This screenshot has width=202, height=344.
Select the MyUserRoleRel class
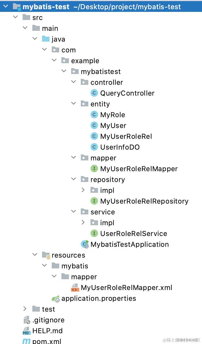coord(126,136)
